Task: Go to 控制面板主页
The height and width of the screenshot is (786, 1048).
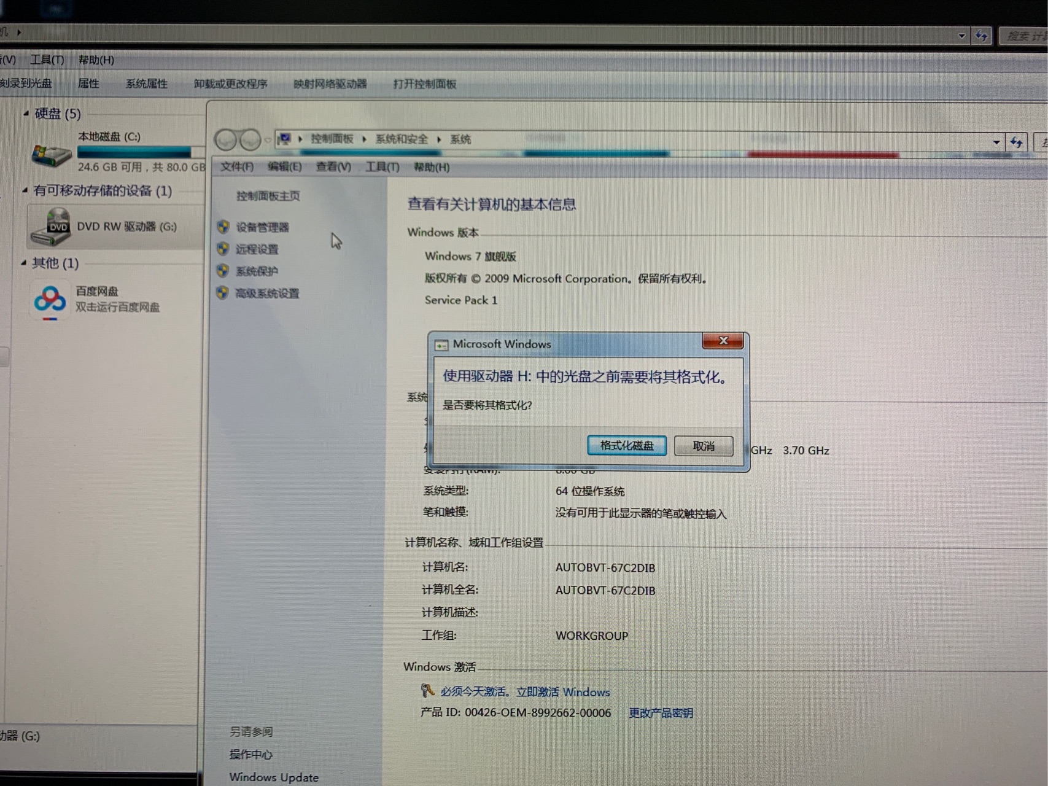Action: (x=268, y=196)
